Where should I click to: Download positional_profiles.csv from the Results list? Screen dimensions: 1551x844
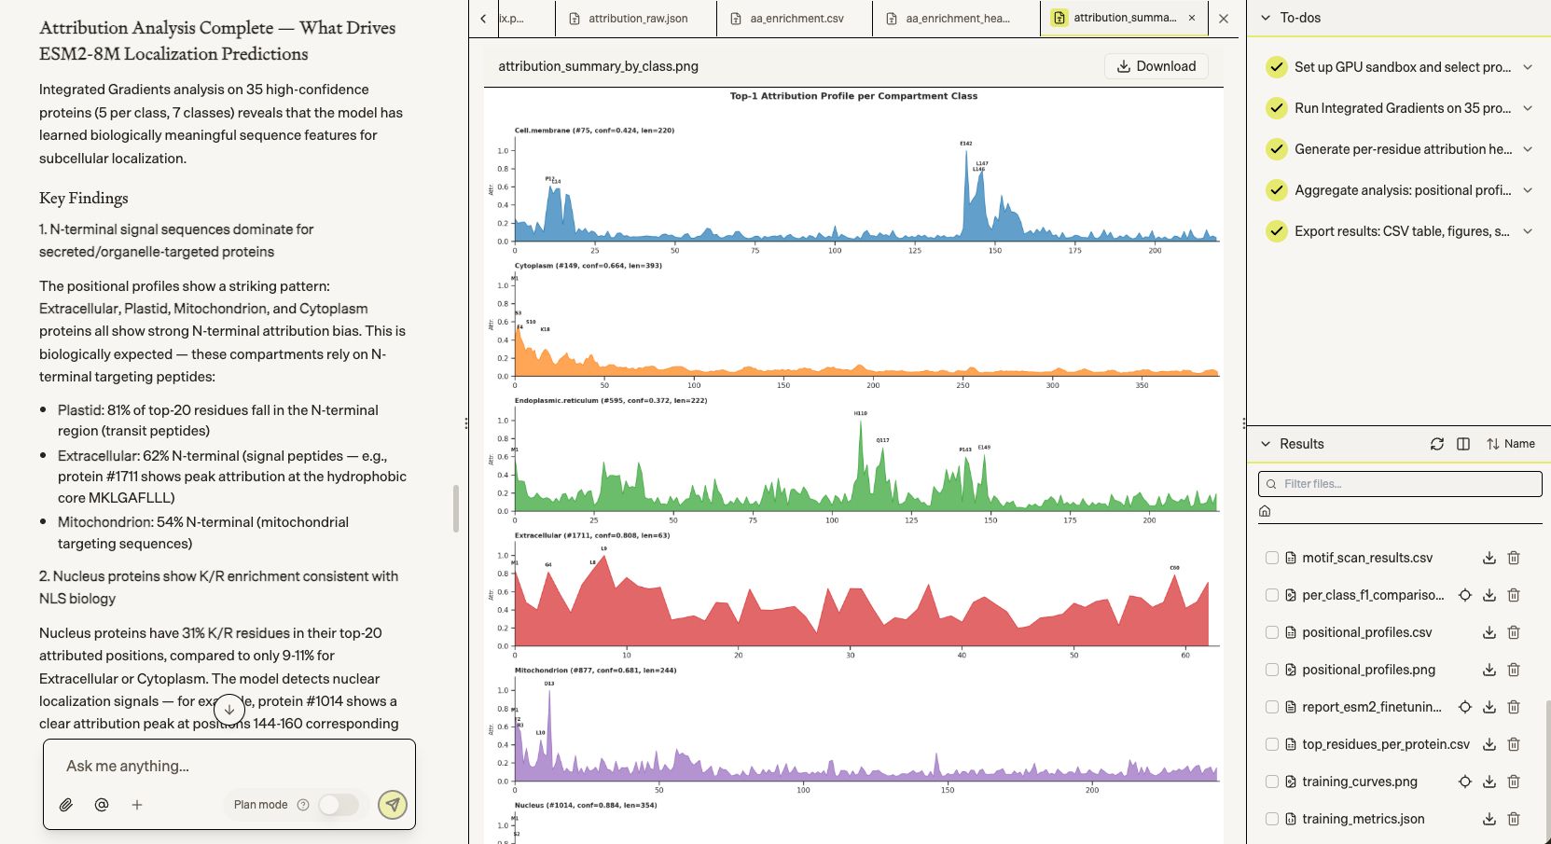point(1489,632)
